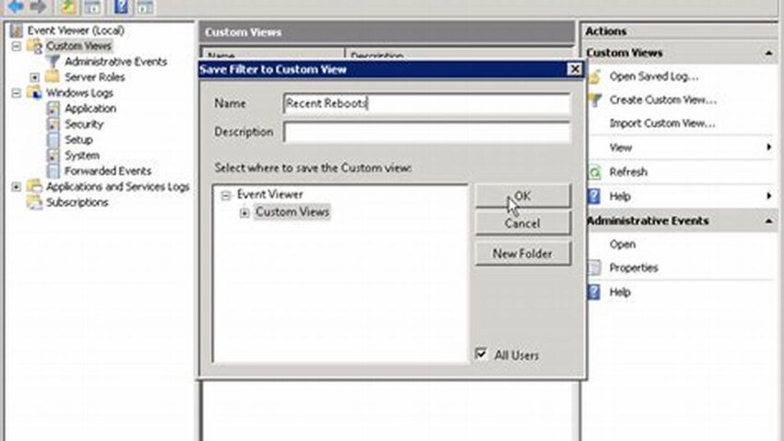Screen dimensions: 784x441
Task: Click the Name field containing Recent Reboots
Action: [x=426, y=103]
